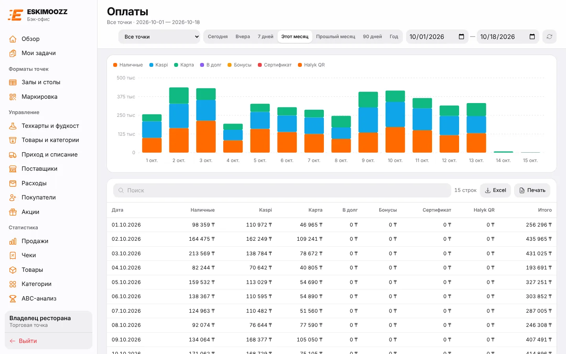Viewport: 566px width, 354px height.
Task: Click the Расходы wallet icon
Action: point(13,183)
